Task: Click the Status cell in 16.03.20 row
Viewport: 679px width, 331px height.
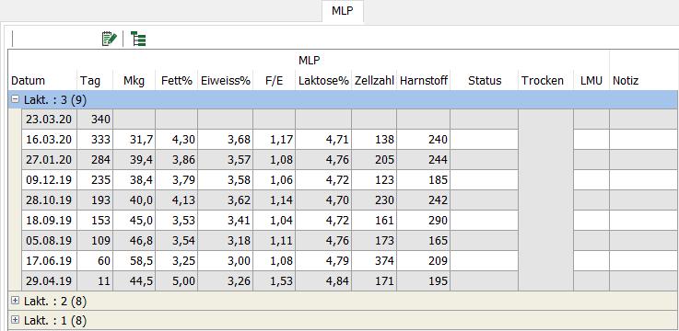Action: (x=484, y=140)
